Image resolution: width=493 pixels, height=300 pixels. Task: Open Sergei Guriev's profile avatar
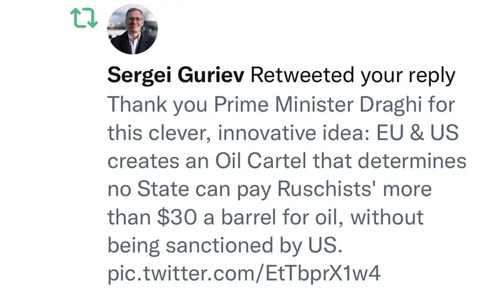(132, 30)
